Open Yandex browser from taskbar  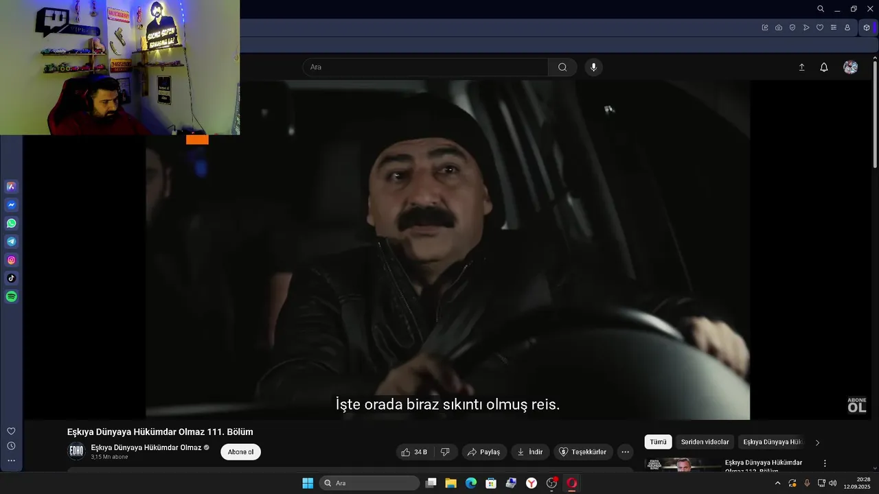(x=532, y=483)
